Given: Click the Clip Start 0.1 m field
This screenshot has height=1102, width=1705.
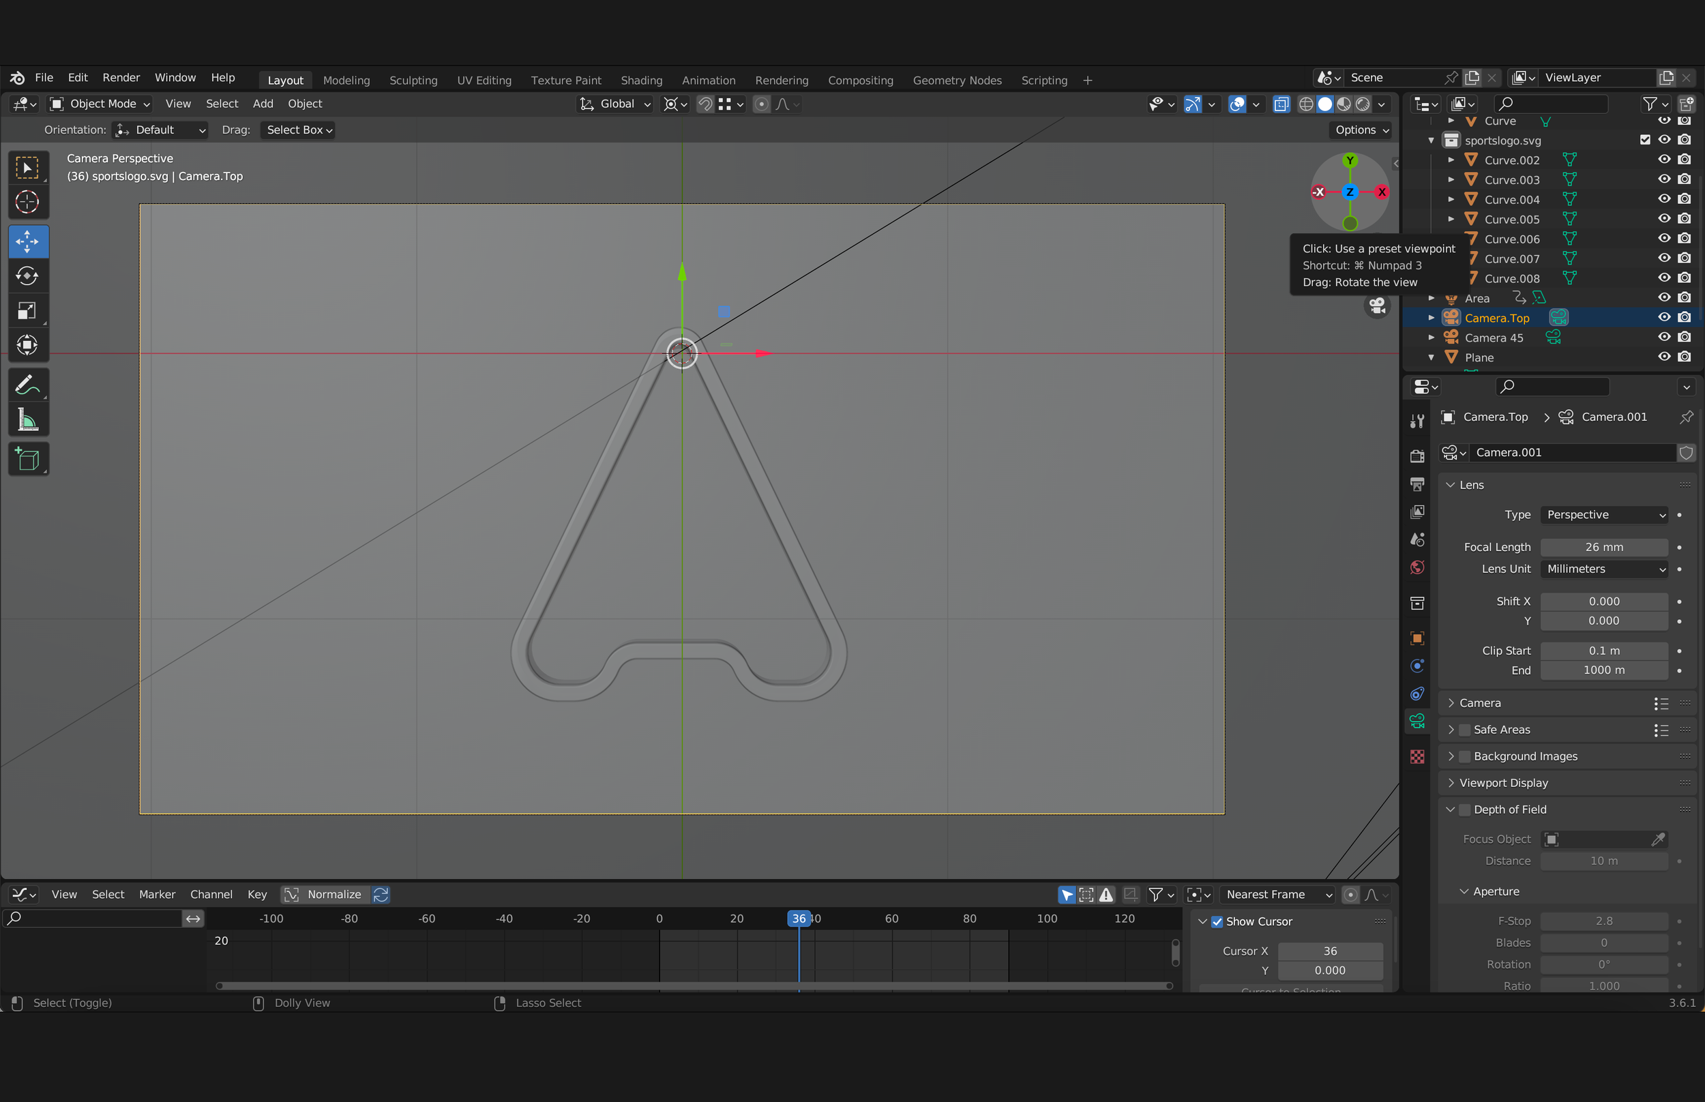Looking at the screenshot, I should tap(1604, 651).
